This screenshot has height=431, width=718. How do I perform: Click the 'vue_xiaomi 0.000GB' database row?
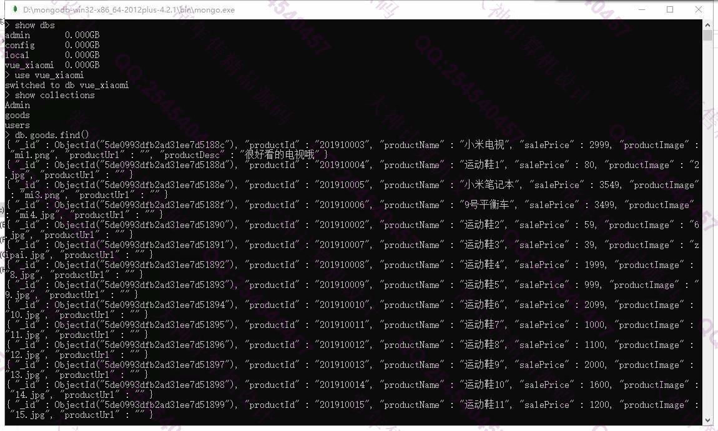pos(52,65)
